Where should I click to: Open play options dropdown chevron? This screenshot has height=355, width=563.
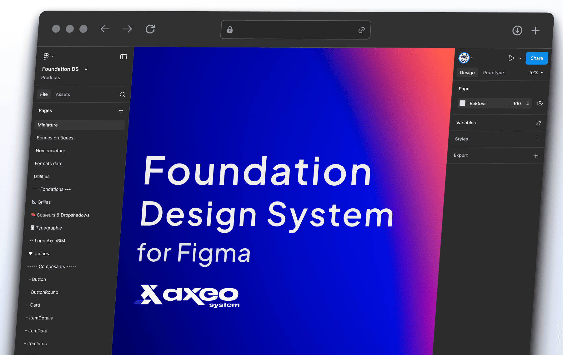coord(521,58)
